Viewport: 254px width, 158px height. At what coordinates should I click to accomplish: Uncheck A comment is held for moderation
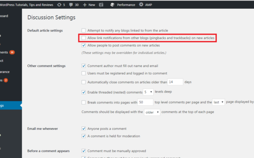coord(84,136)
